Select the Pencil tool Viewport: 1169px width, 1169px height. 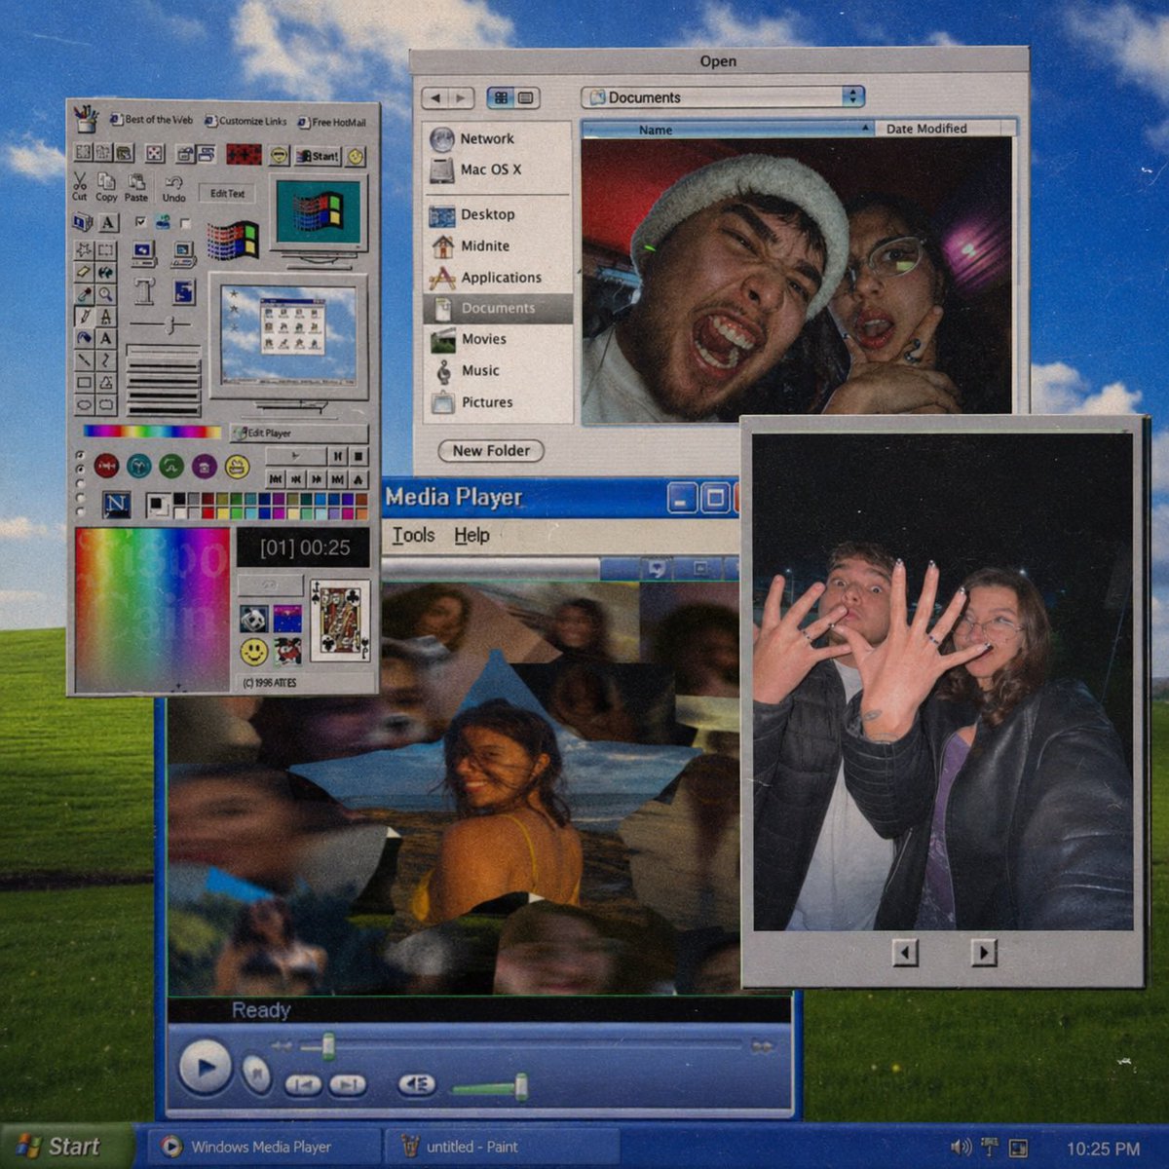pos(84,316)
